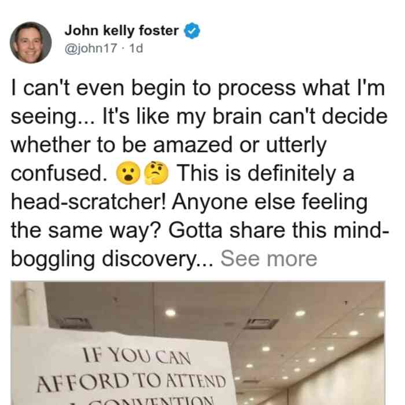Click the brightest ceiling light in photo

coord(171,313)
